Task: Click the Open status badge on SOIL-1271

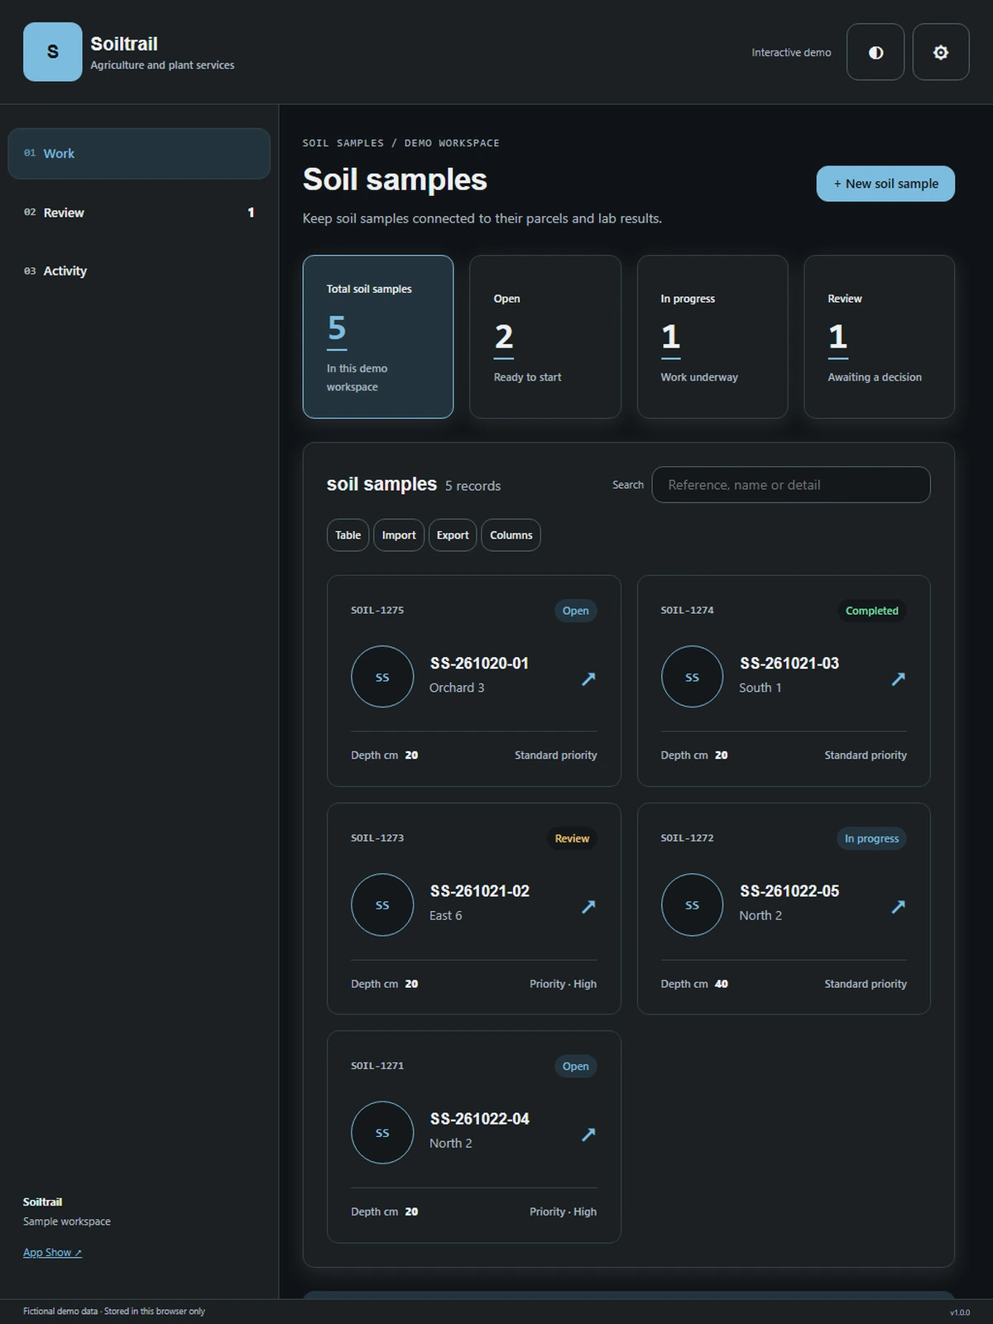Action: pos(576,1067)
